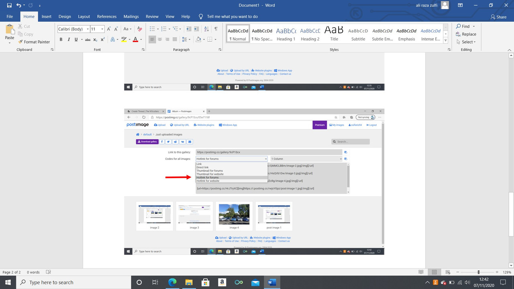The width and height of the screenshot is (514, 289).
Task: Click the Sort icon in Paragraph group
Action: pyautogui.click(x=206, y=29)
